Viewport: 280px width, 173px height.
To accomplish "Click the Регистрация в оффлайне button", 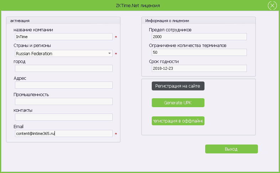I will (178, 121).
